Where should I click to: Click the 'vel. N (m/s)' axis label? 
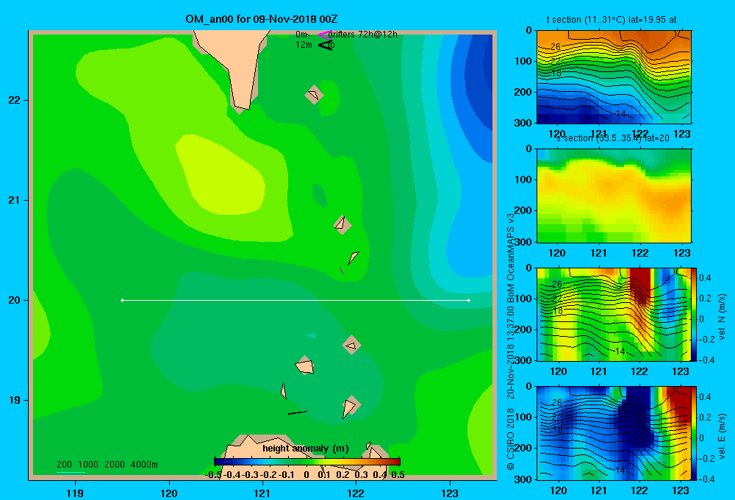pos(722,317)
